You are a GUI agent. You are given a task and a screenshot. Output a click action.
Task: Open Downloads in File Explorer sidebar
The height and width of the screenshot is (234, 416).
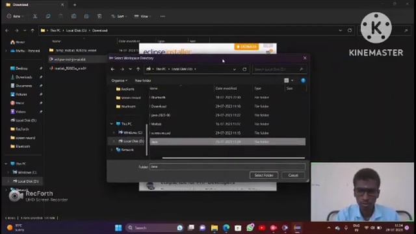[x=21, y=77]
